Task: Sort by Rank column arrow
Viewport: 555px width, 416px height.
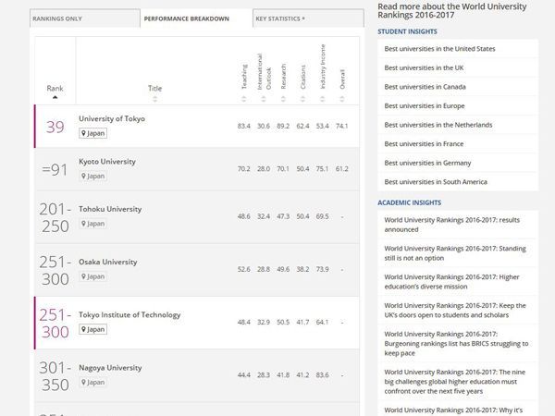Action: [x=55, y=97]
